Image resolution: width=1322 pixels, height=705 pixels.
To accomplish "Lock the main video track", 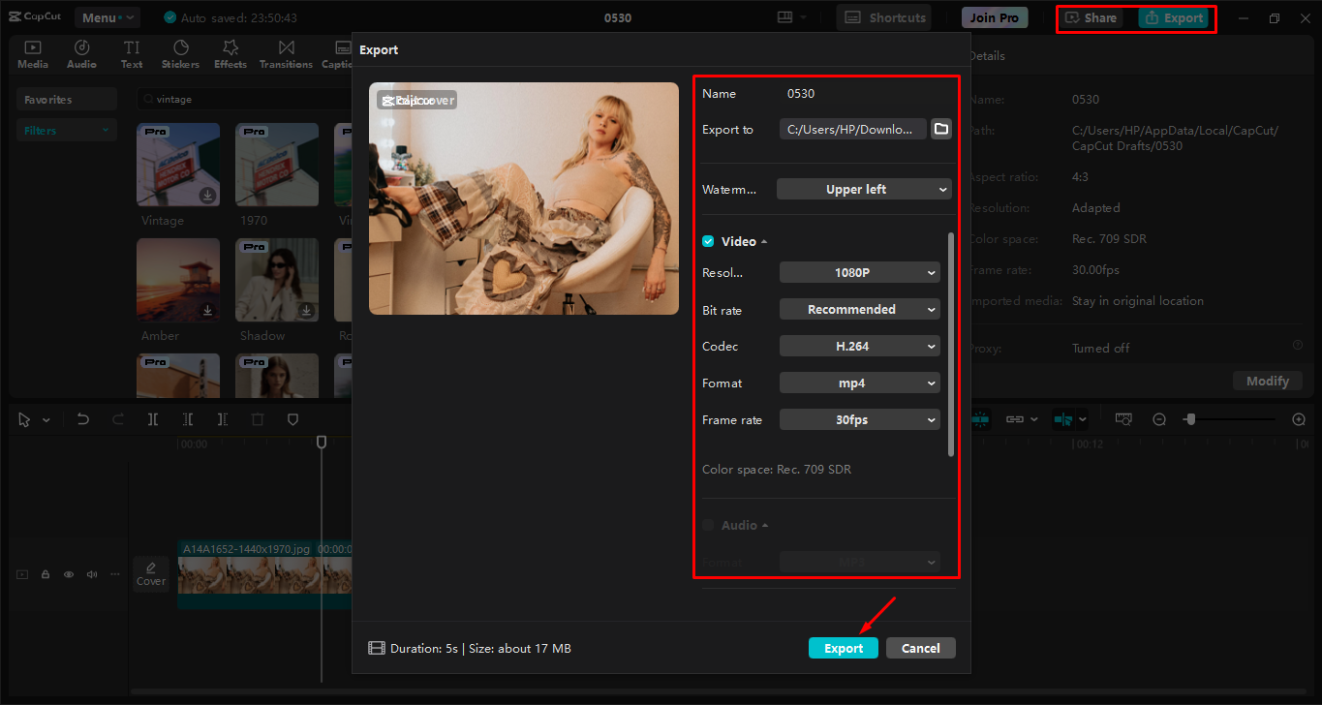I will click(x=45, y=573).
